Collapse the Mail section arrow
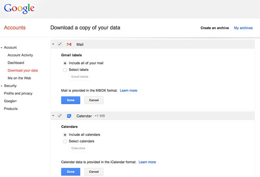The image size is (260, 177). pyautogui.click(x=53, y=44)
